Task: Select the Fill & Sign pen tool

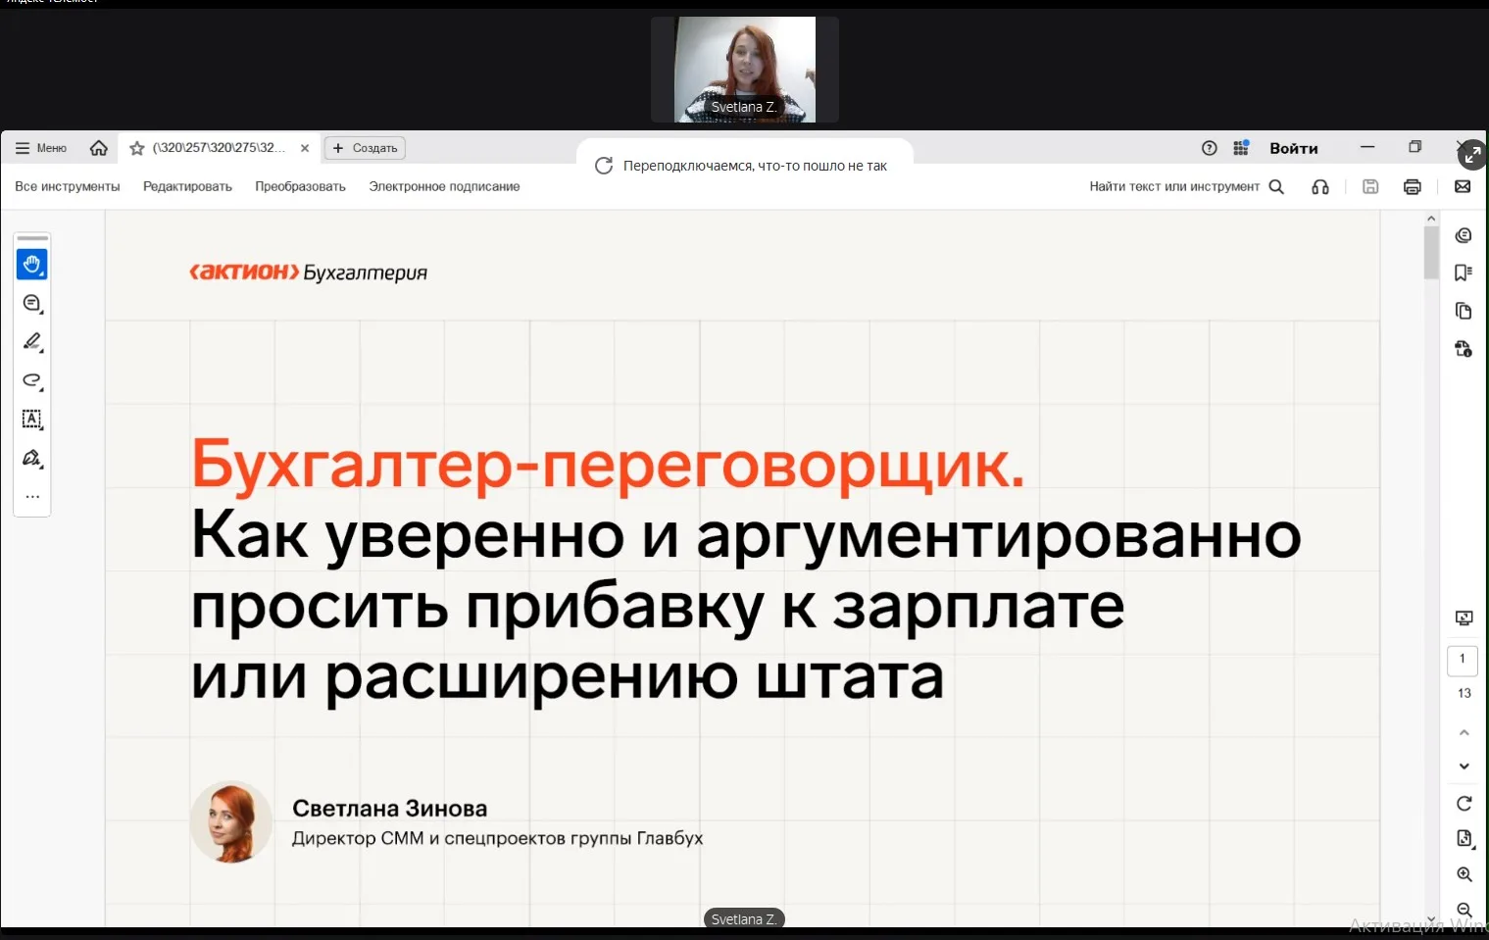Action: coord(32,458)
